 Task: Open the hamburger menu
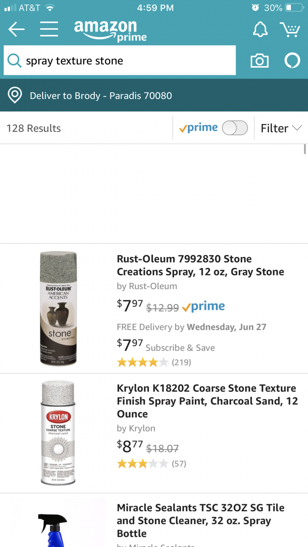49,29
